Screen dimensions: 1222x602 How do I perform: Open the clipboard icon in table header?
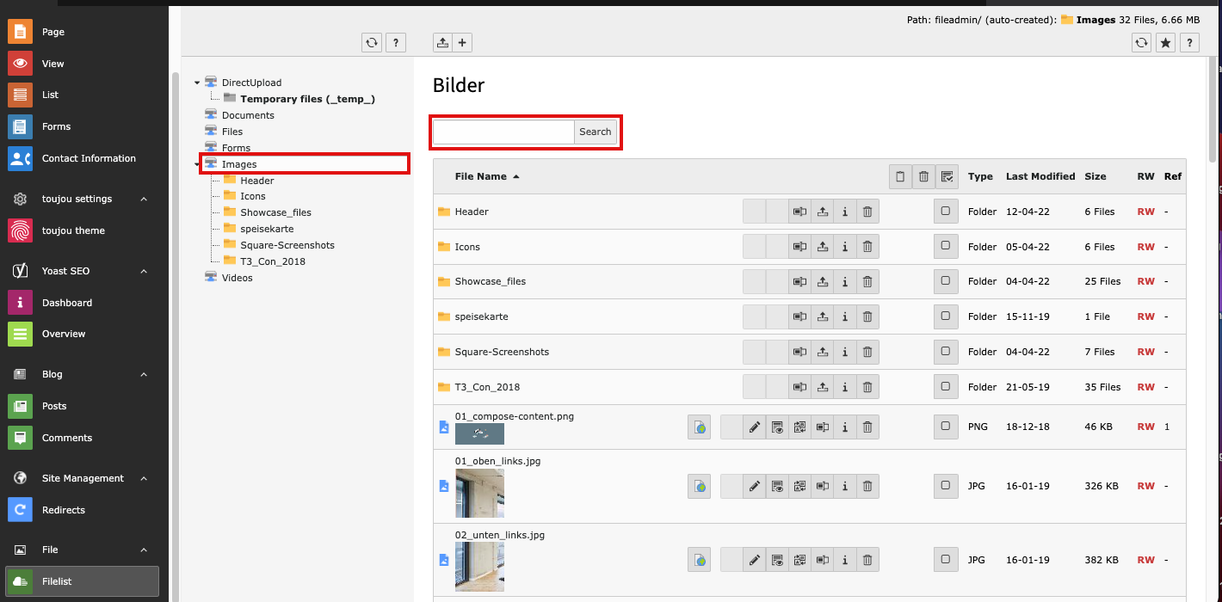[900, 176]
